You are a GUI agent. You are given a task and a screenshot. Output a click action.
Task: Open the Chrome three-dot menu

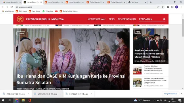tap(181, 7)
